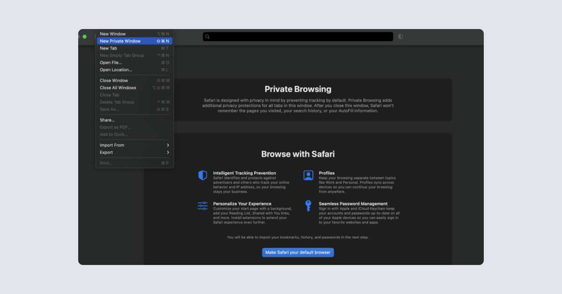Select the Profiles person icon
The image size is (562, 294).
(308, 175)
